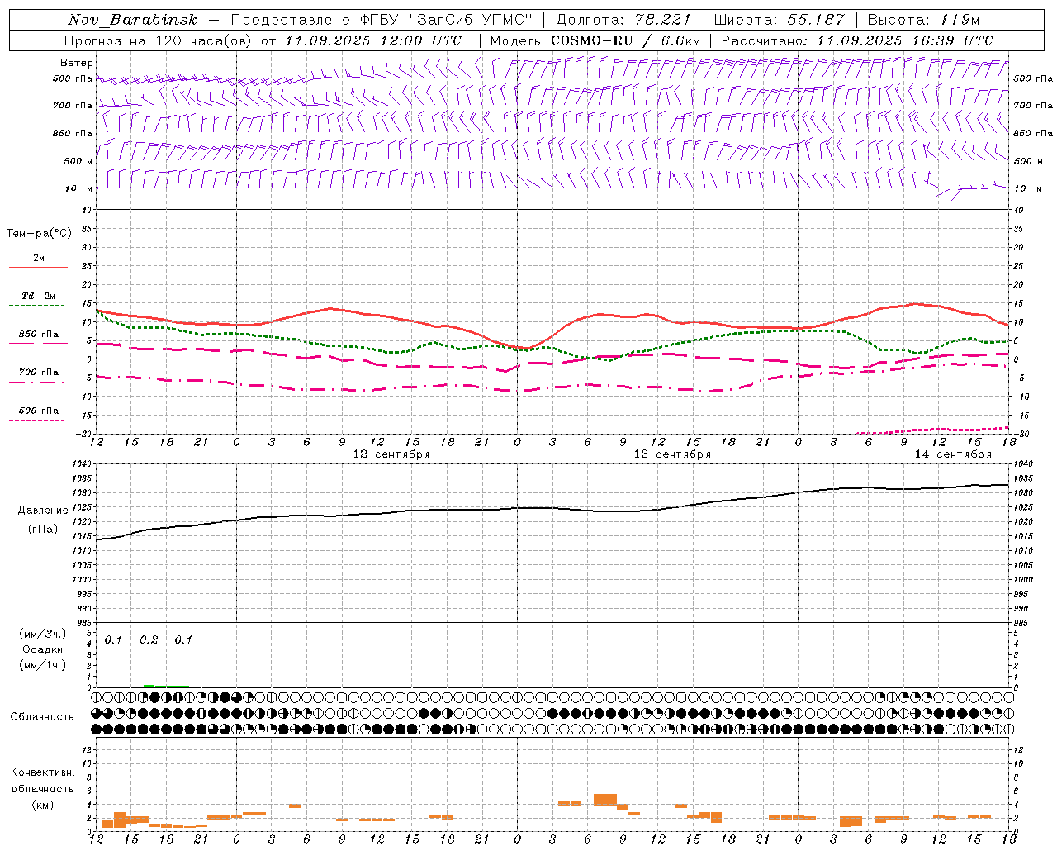Select the 'Предоставлено ФГБУ "ЗапСиб УГМС"' text
Screen dimensions: 1057x846
pos(382,20)
